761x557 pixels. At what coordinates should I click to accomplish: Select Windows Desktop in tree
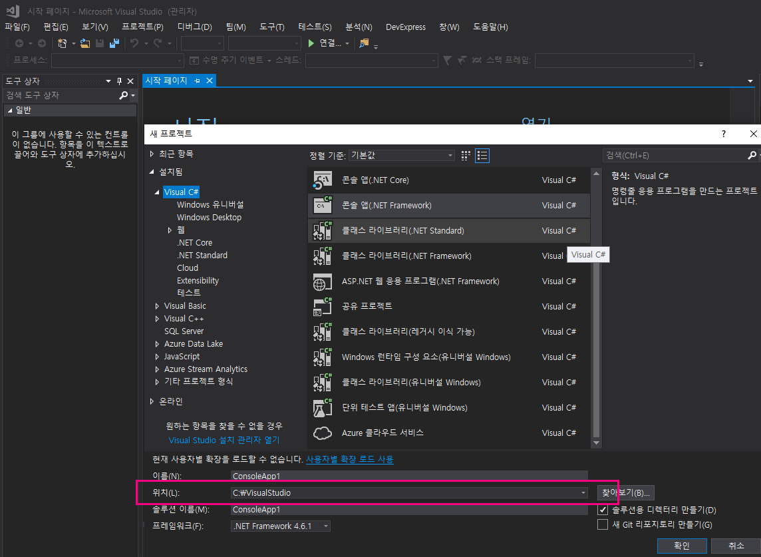209,218
